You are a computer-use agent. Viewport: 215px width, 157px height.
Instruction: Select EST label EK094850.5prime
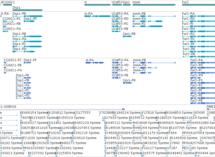click(179, 113)
